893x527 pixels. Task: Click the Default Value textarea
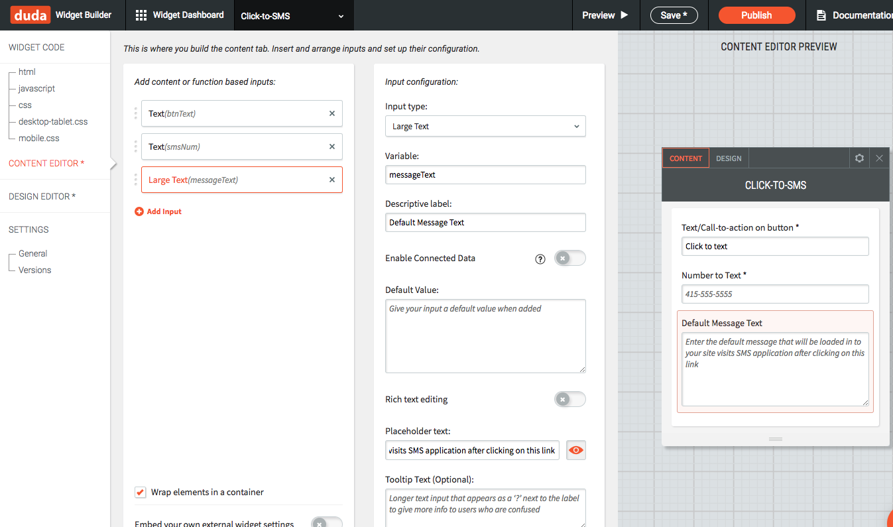(485, 336)
